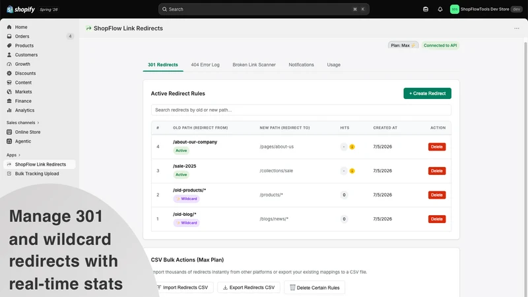Click into Search redirects by path field
Image resolution: width=528 pixels, height=297 pixels.
301,110
